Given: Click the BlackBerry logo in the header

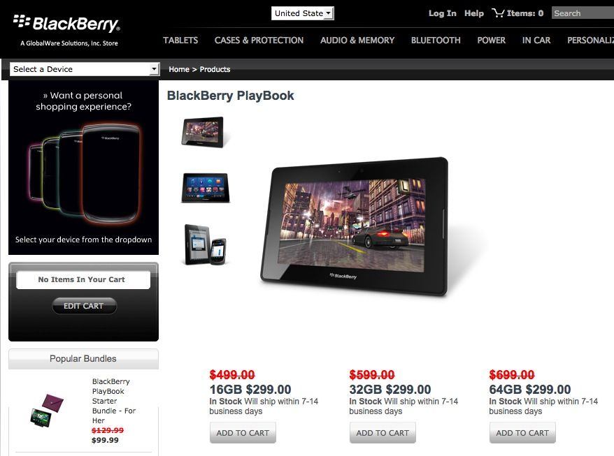Looking at the screenshot, I should (x=66, y=24).
